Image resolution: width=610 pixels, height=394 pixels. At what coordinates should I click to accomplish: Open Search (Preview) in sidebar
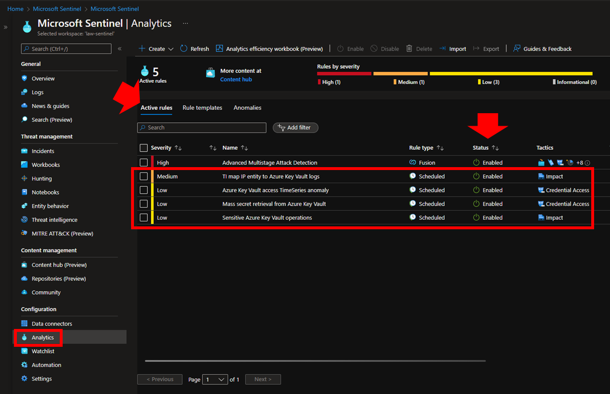tap(52, 120)
